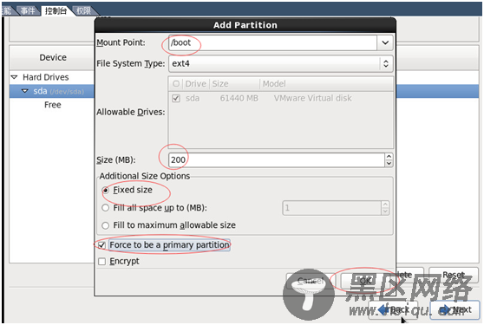Click the sda 61440 MB size cell

coord(239,98)
